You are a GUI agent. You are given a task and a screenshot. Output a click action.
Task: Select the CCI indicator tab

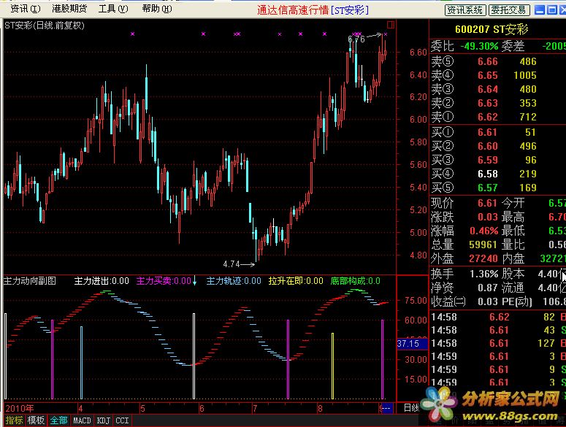point(122,420)
